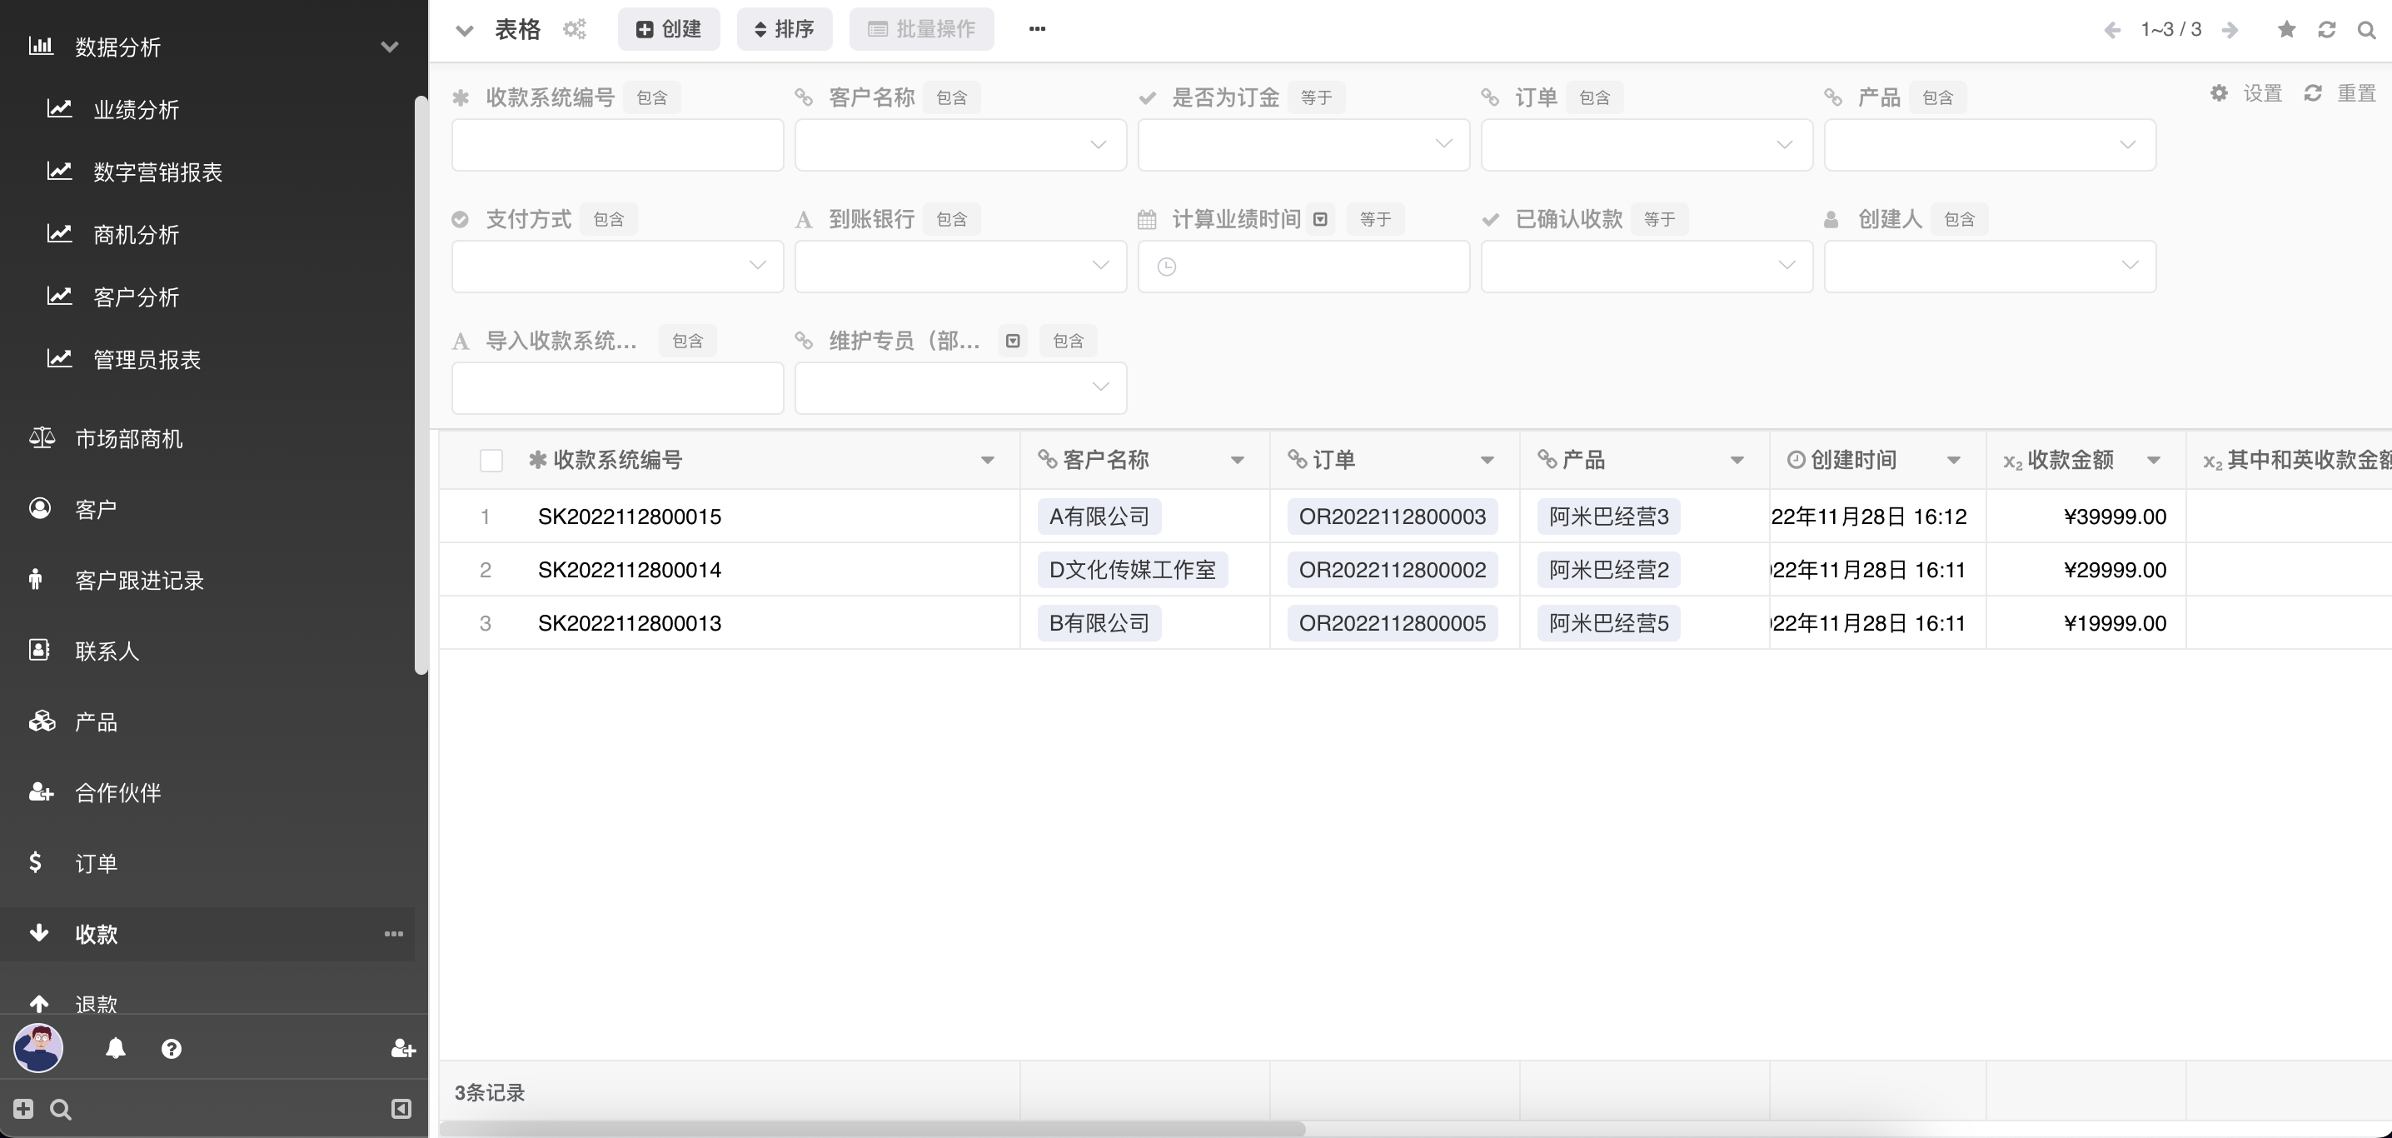This screenshot has width=2392, height=1138.
Task: Change 收款系统编号 filter operator 包含
Action: tap(652, 97)
